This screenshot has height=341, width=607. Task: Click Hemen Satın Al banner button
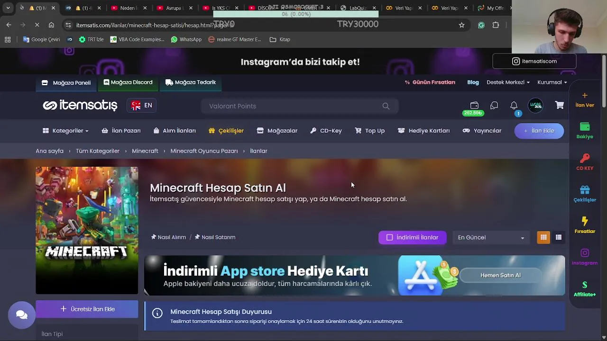[x=501, y=275]
